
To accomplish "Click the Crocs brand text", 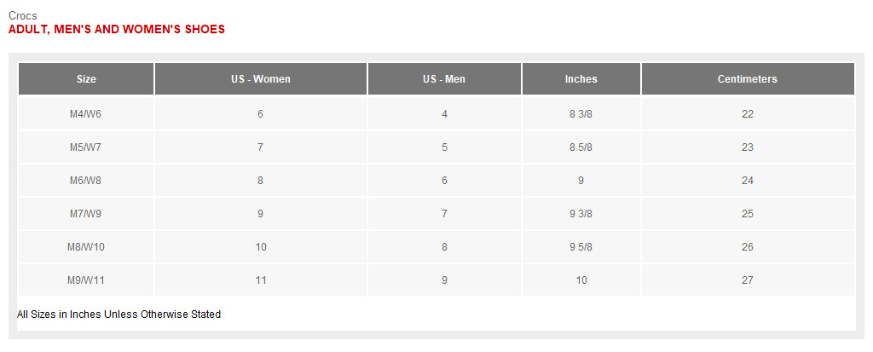I will [23, 16].
